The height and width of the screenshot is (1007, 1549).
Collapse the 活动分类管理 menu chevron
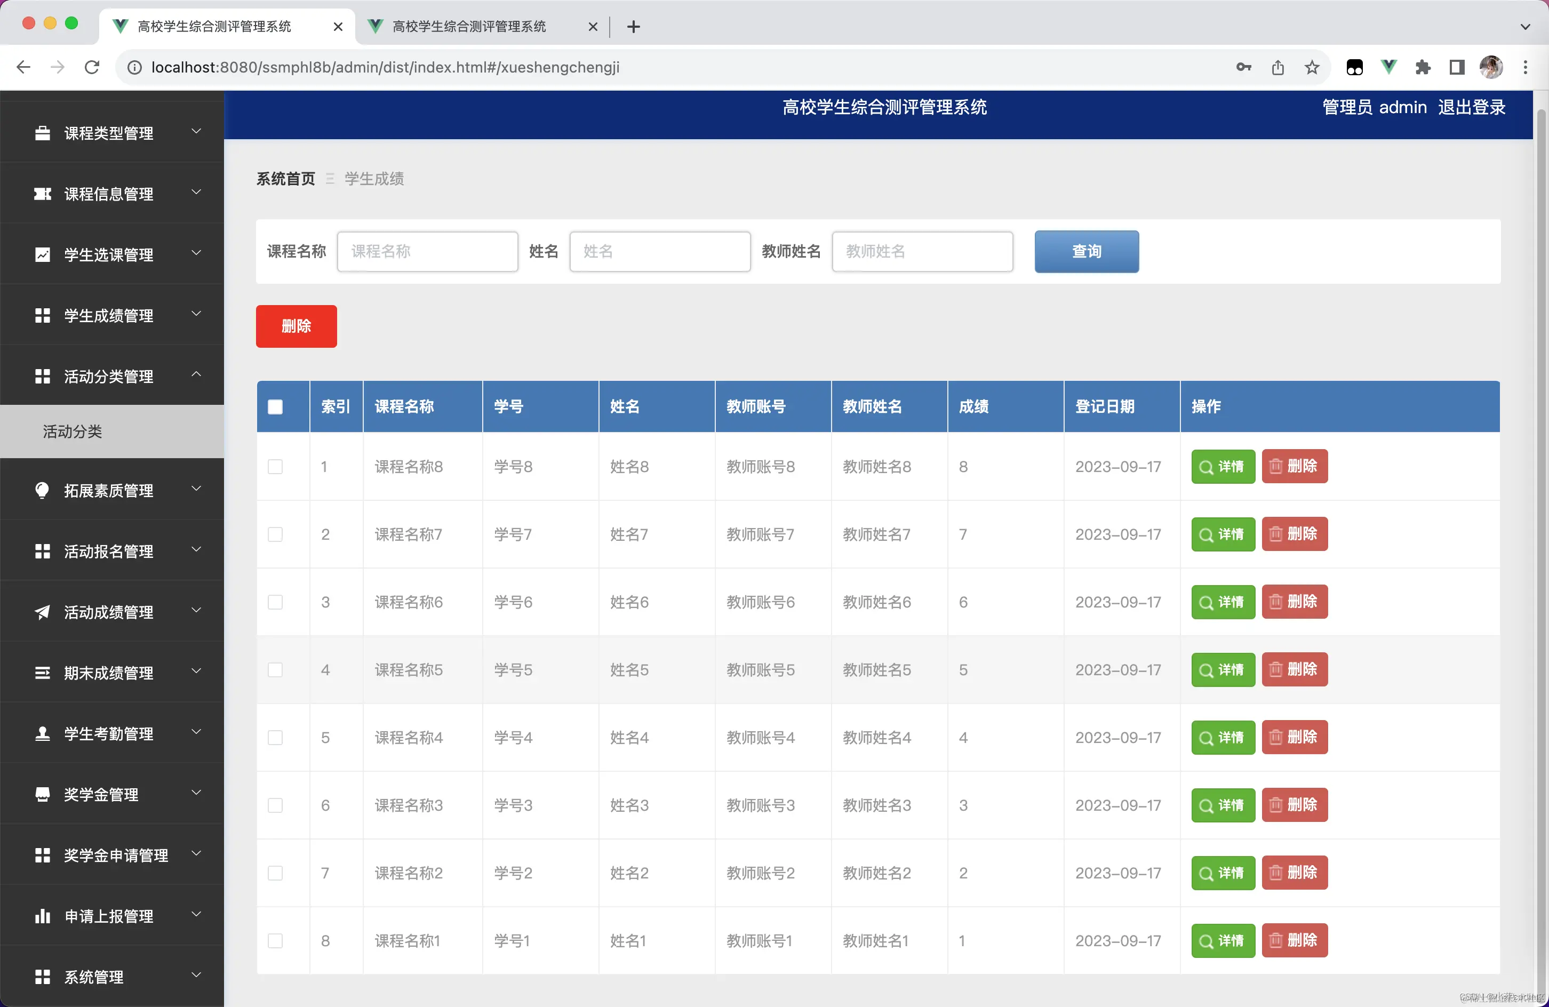(196, 374)
